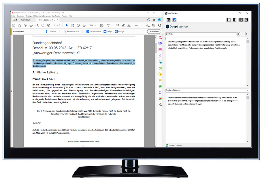Open the Protect shield tool
The height and width of the screenshot is (183, 264).
(160, 92)
